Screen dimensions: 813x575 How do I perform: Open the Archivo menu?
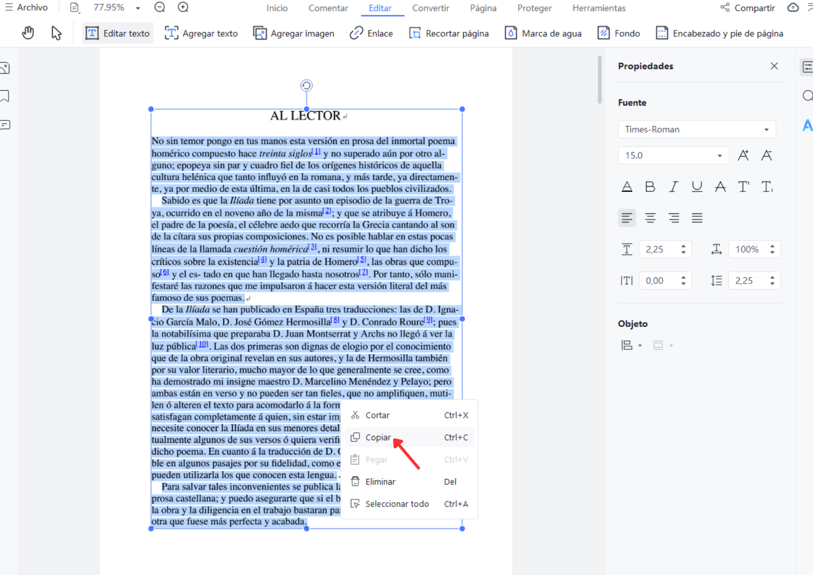(x=26, y=7)
